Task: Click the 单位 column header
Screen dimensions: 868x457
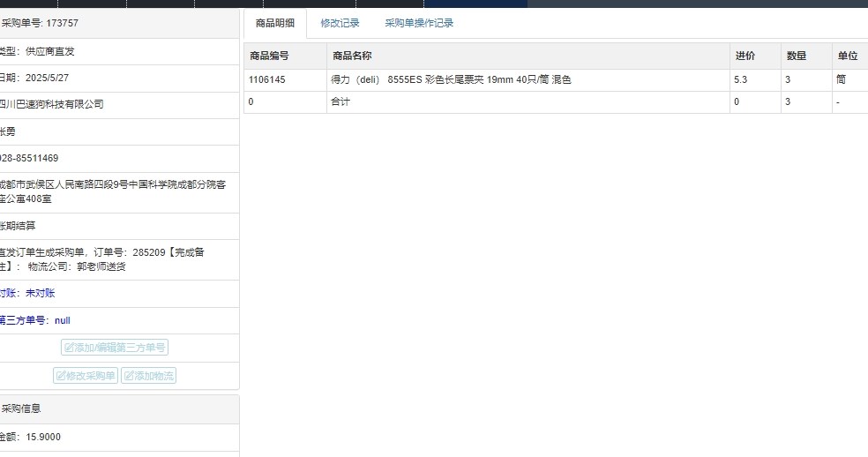Action: click(848, 56)
